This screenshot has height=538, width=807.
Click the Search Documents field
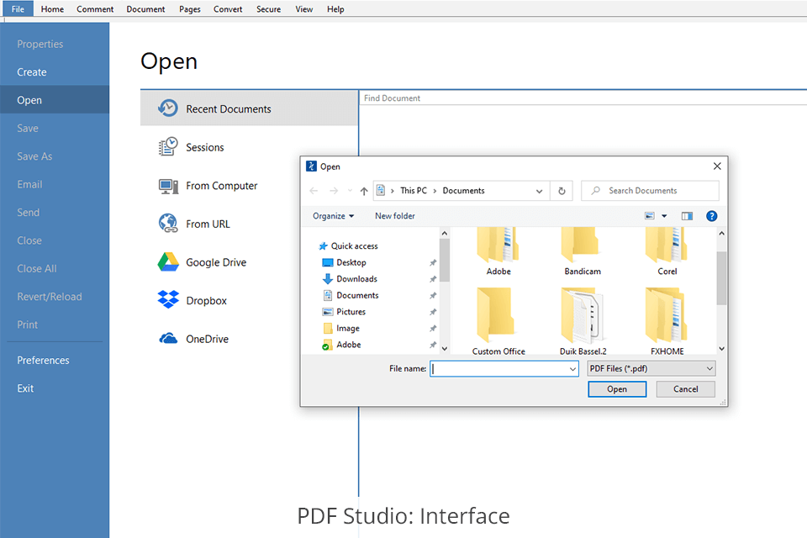coord(650,191)
